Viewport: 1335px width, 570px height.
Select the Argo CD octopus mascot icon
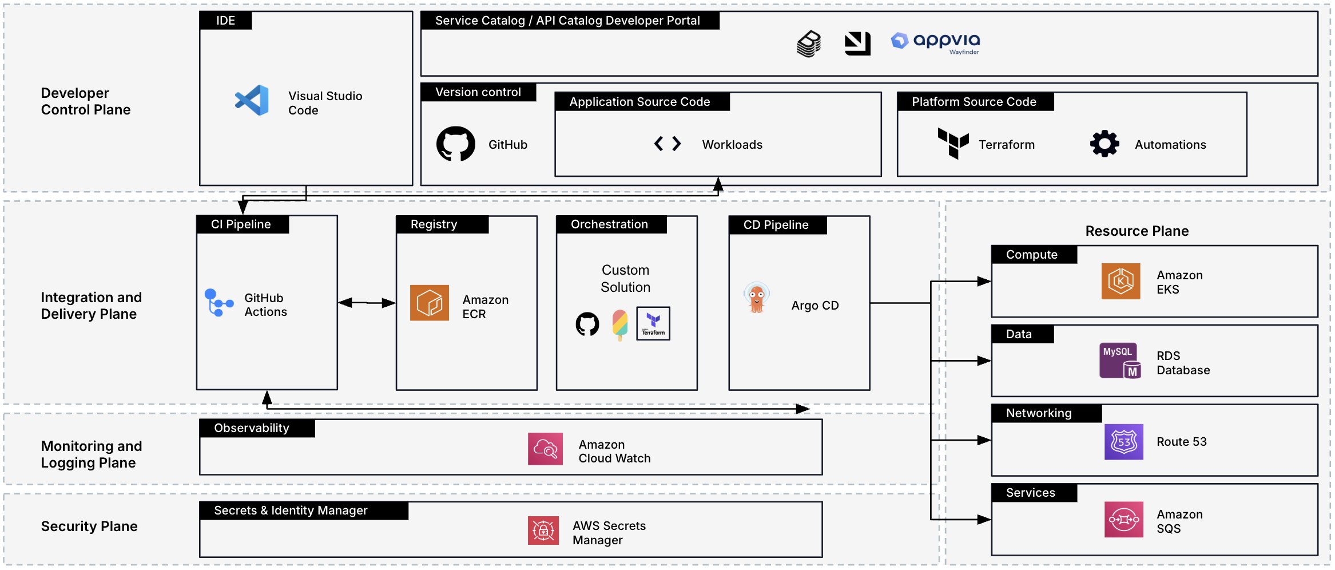[757, 298]
